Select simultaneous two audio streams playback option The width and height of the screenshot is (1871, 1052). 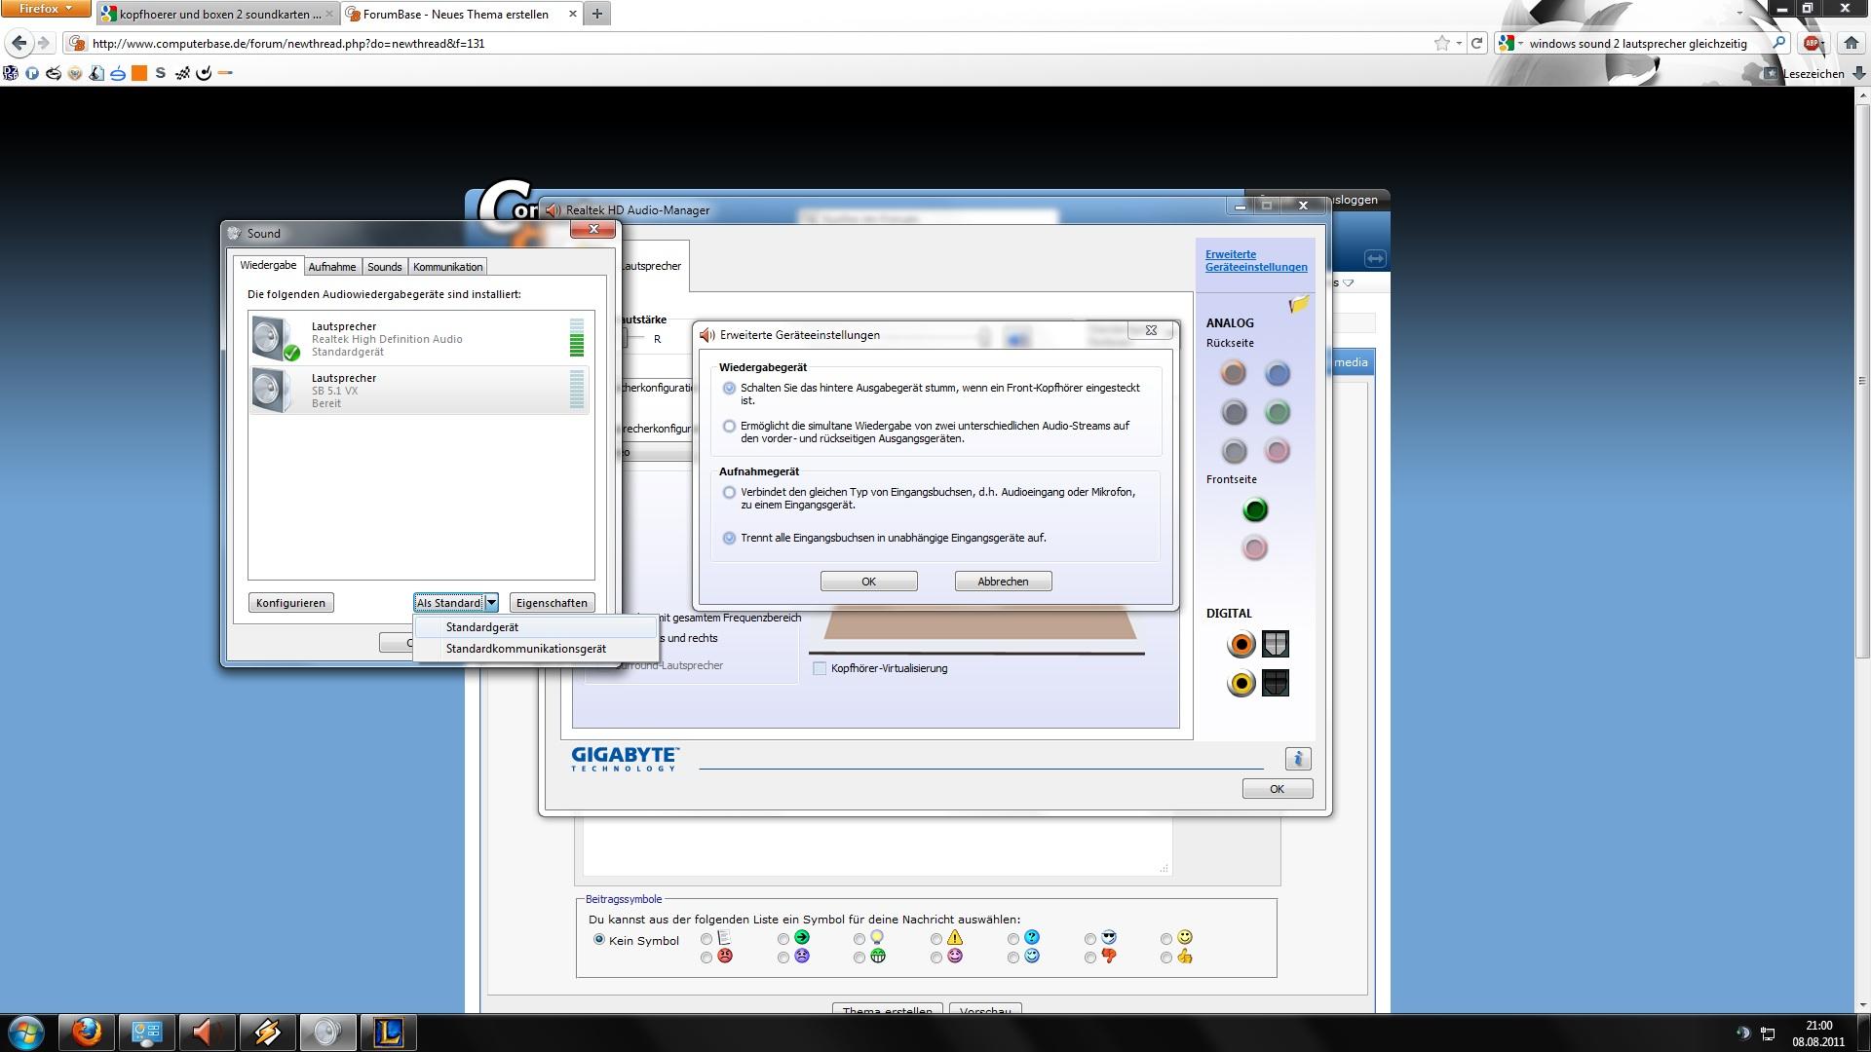pyautogui.click(x=729, y=426)
